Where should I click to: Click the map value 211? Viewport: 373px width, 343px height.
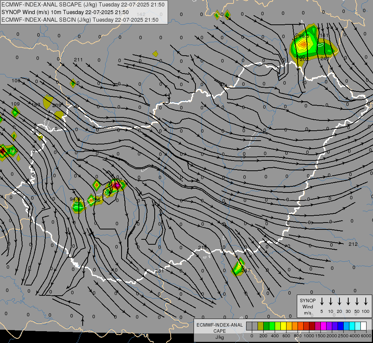click(x=78, y=60)
